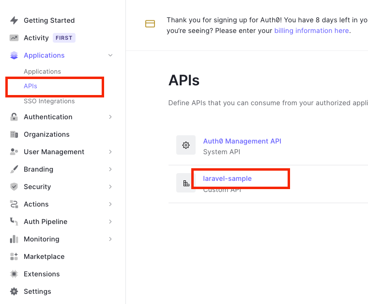Viewport: 368px width, 304px height.
Task: Open the billing information here link
Action: (x=311, y=31)
